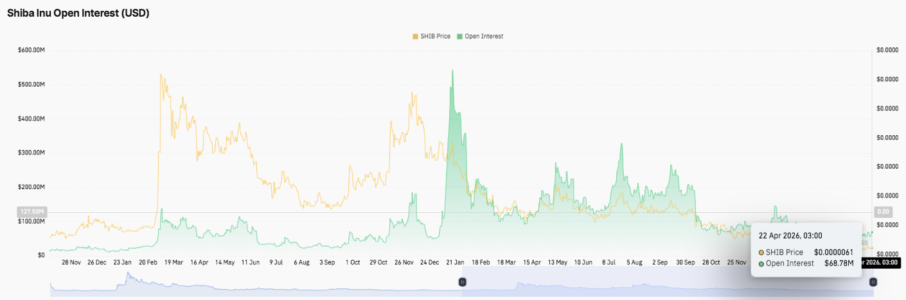Screen dimensions: 906x300
Task: Click the black crosshair date label on the x-axis
Action: coord(882,262)
